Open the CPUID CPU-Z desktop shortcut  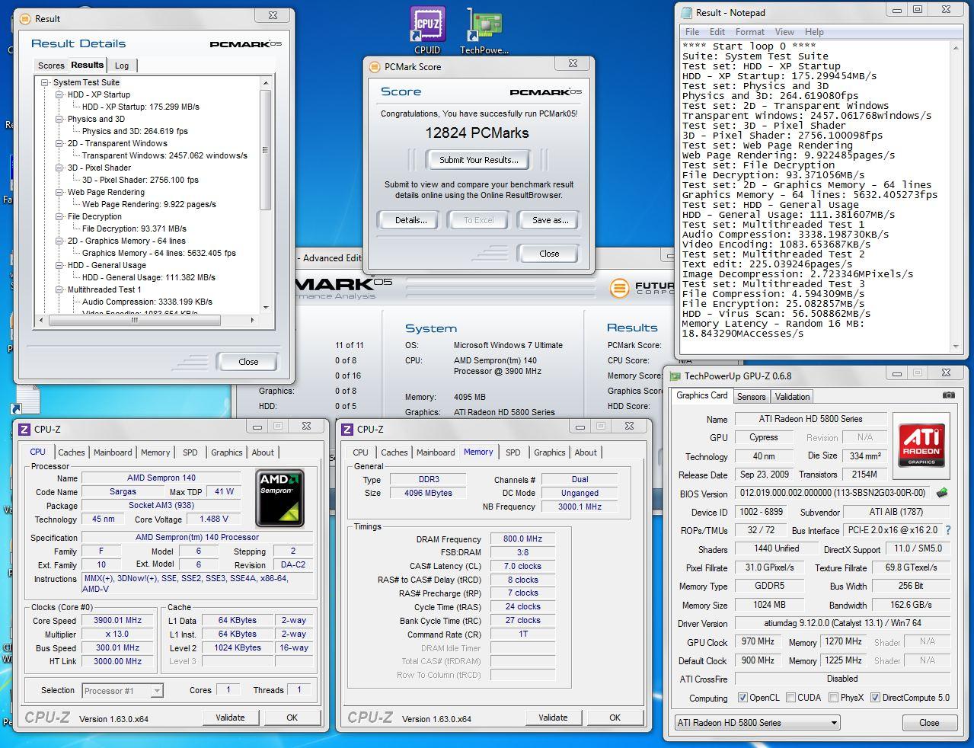click(x=427, y=30)
